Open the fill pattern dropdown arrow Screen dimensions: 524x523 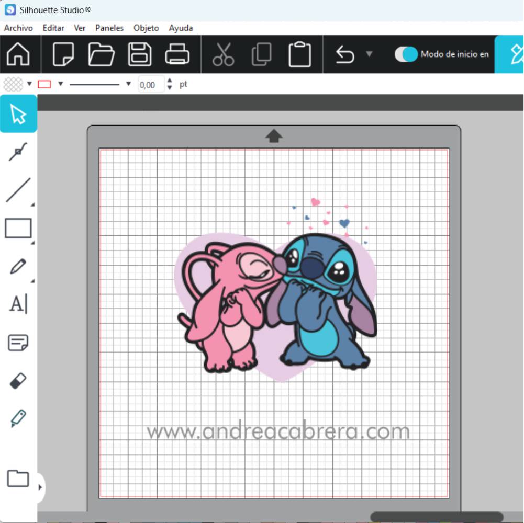29,84
